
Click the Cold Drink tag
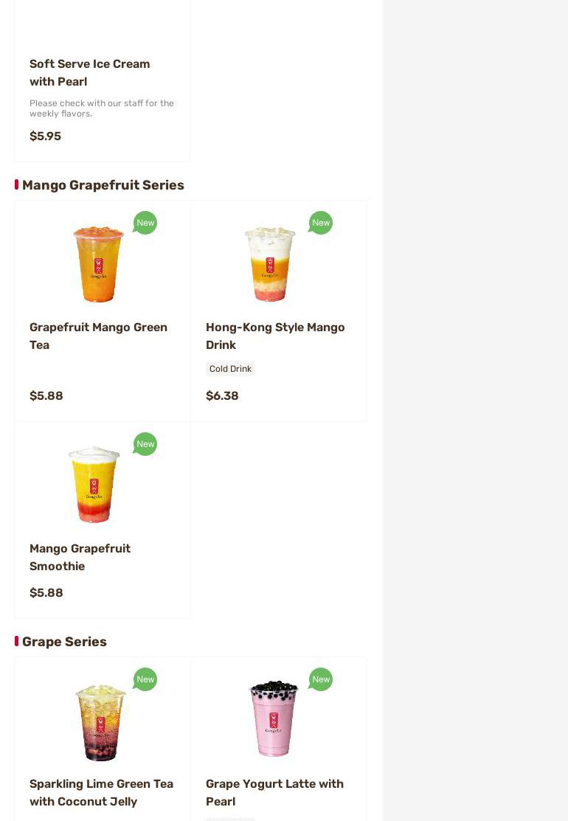click(230, 369)
